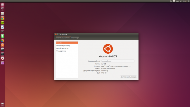Click graphics value 'Gallium 0.4 on NV96'
Screen dimensions: 190x107
pos(108,69)
